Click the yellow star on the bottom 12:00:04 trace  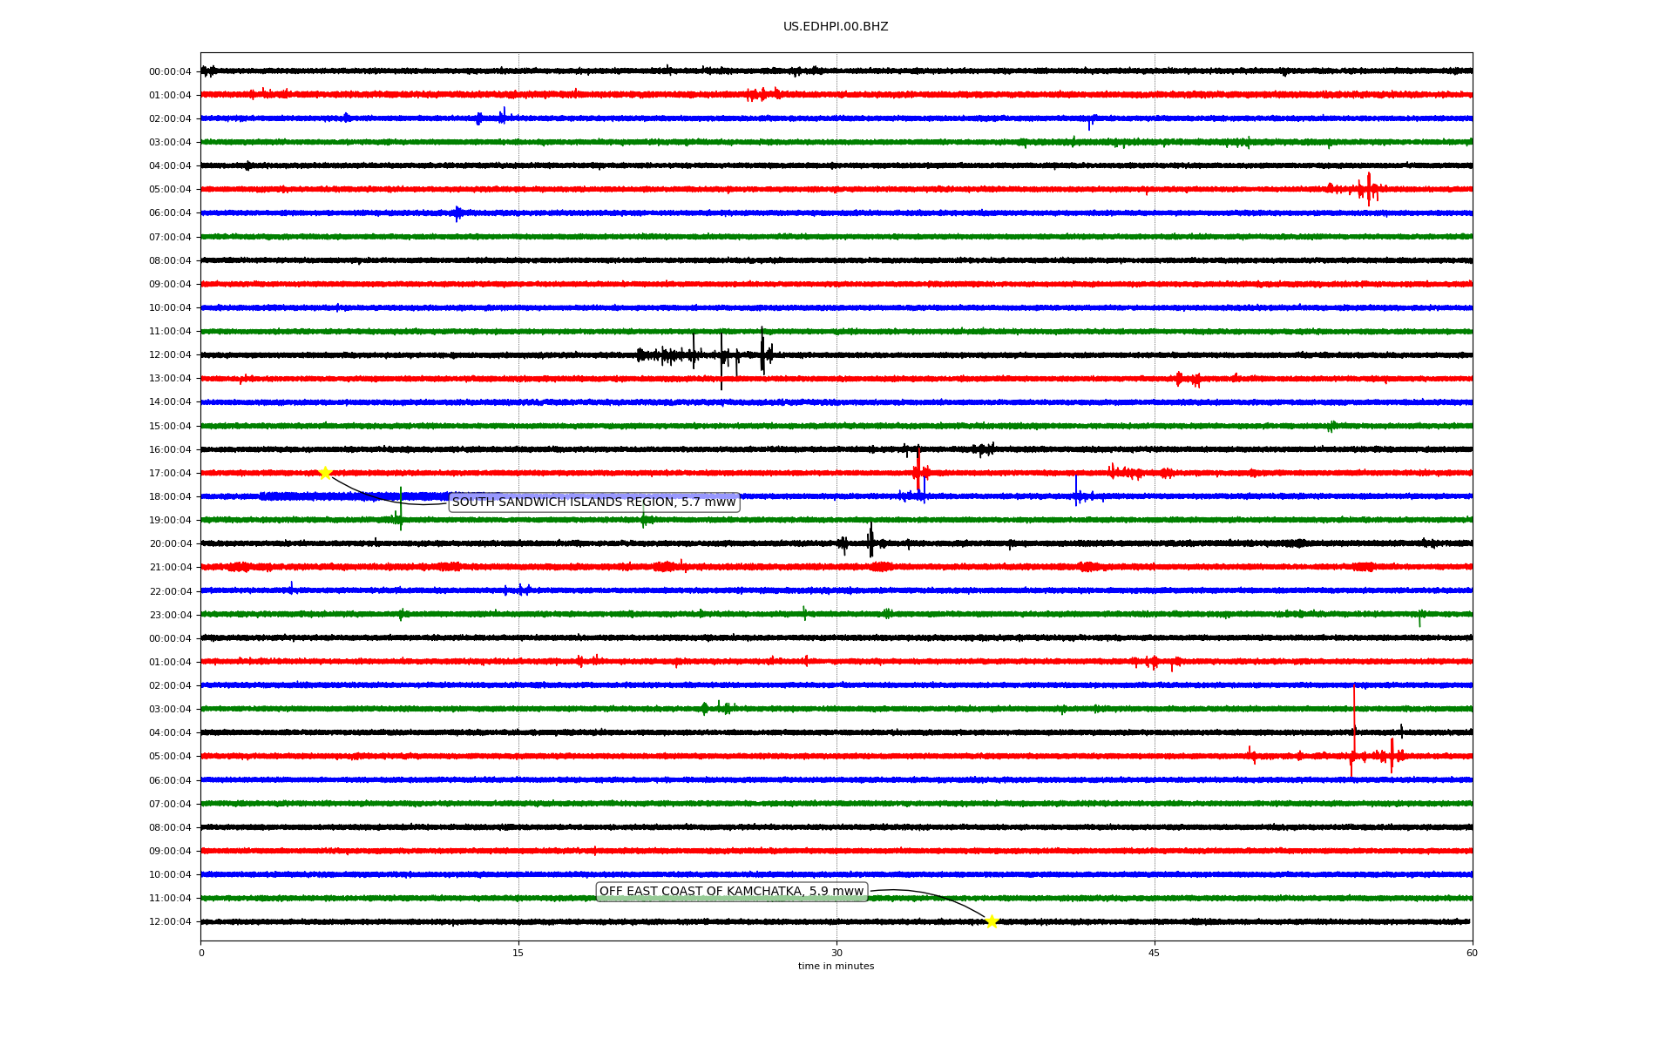point(992,921)
